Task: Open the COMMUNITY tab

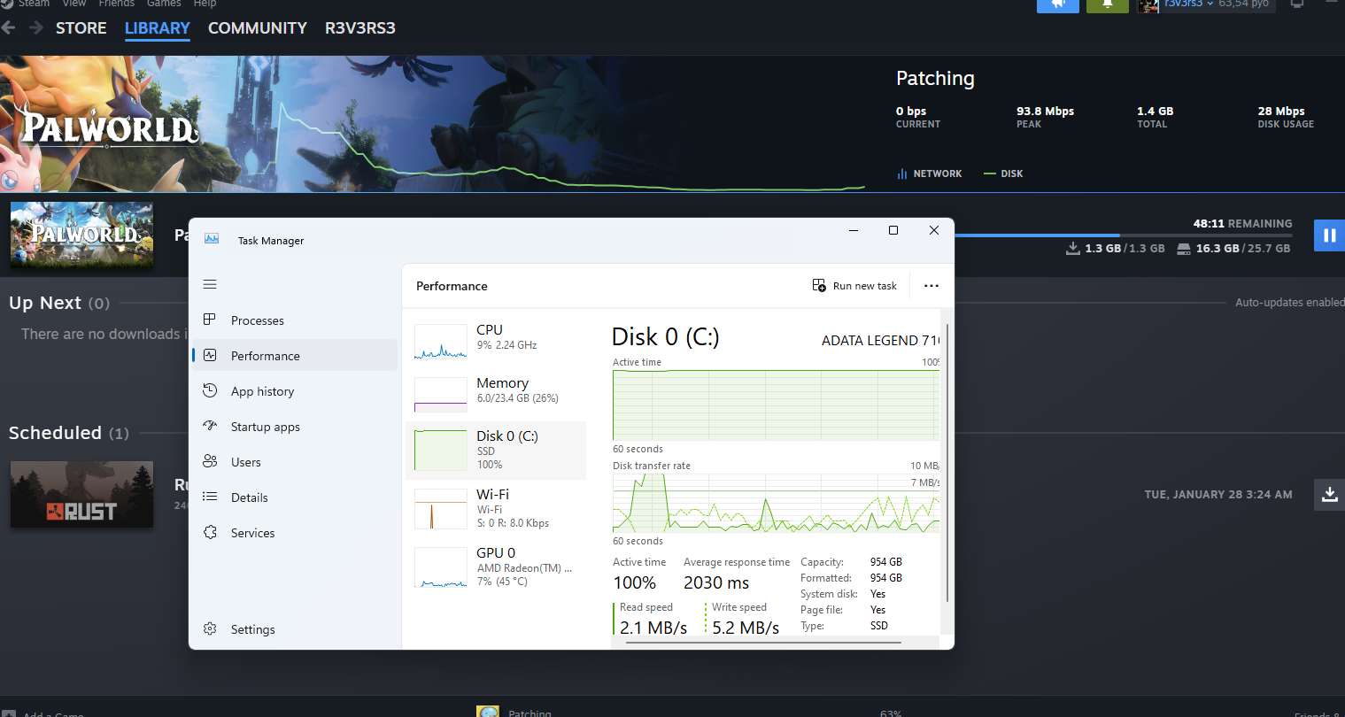Action: (x=257, y=28)
